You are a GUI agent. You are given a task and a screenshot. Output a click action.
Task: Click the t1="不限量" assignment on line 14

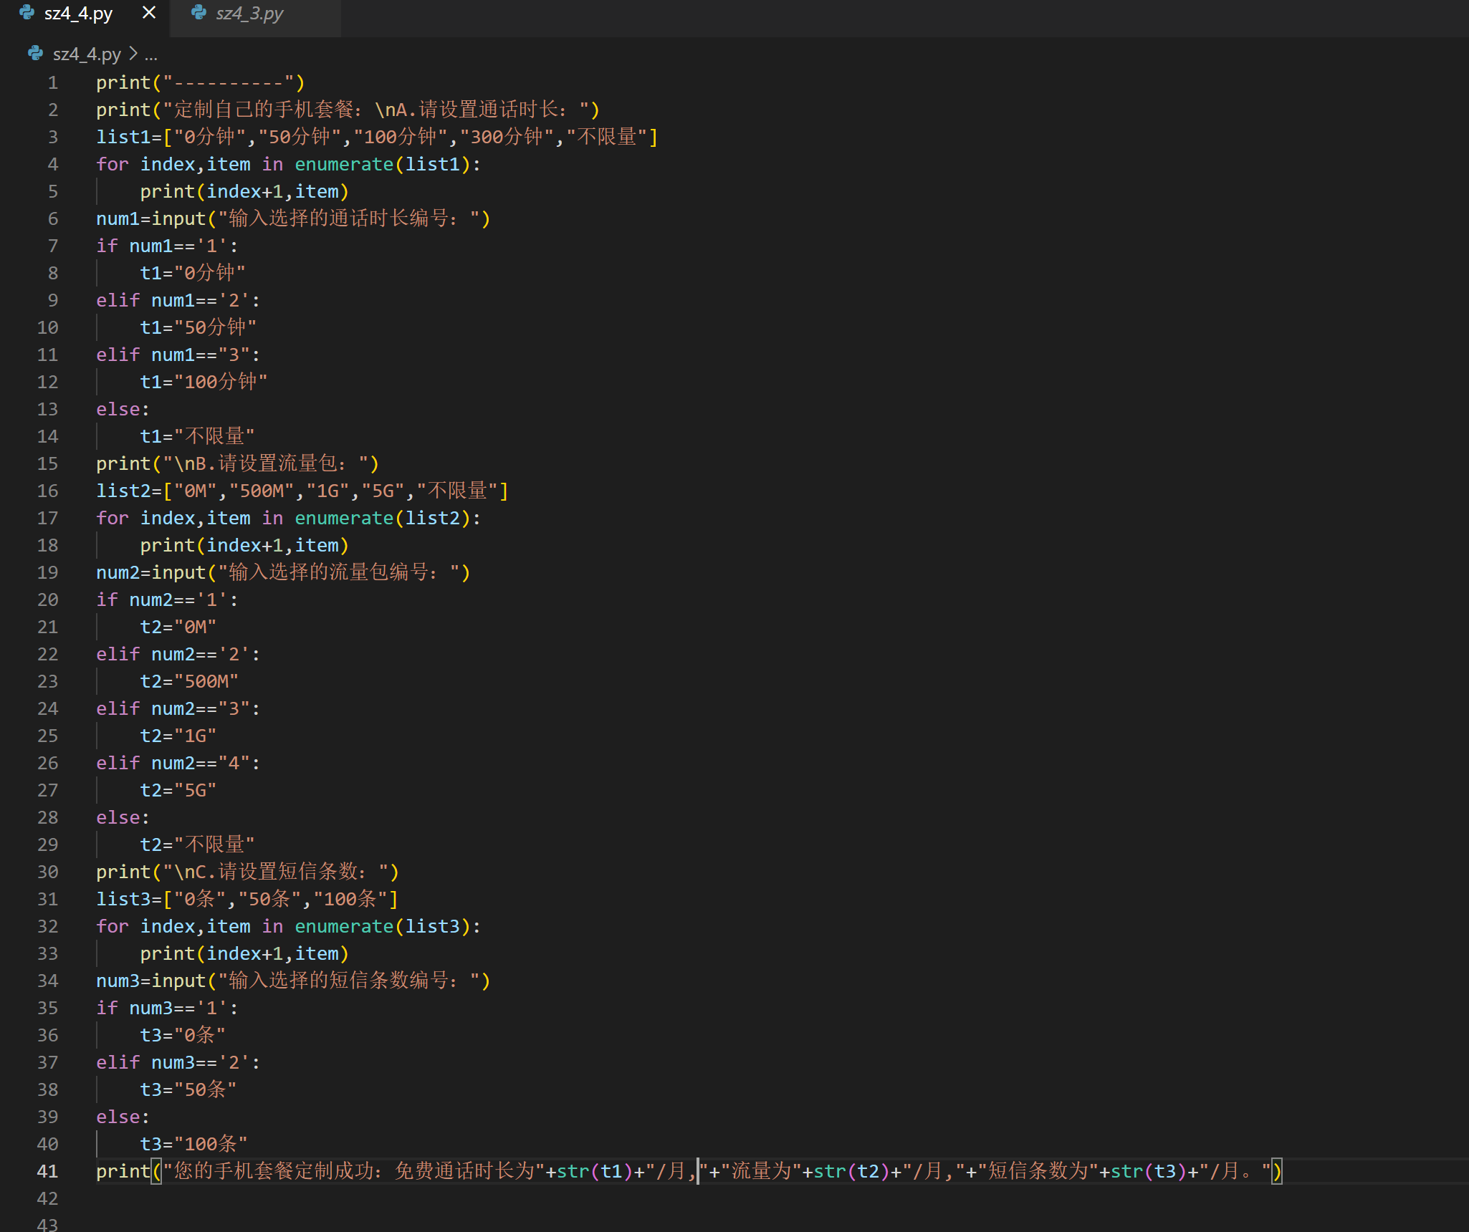tap(197, 436)
